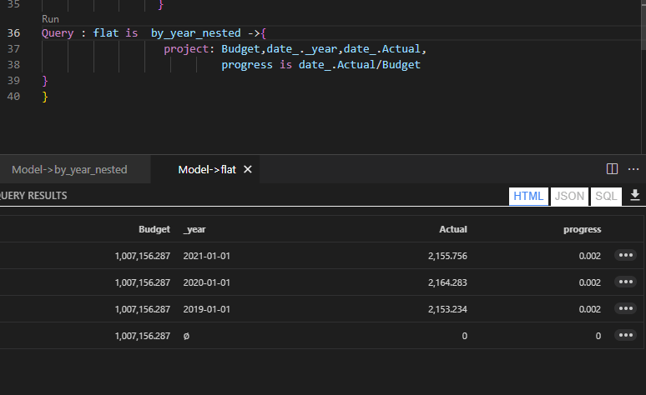This screenshot has height=395, width=646.
Task: Click line number 38 in the editor gutter
Action: (13, 65)
